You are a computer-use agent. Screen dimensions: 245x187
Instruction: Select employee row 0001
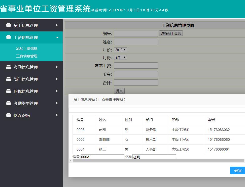click(159, 149)
